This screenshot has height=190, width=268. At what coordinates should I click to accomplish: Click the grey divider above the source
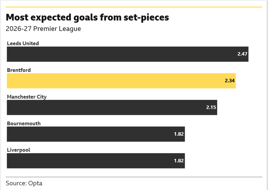tap(134, 177)
